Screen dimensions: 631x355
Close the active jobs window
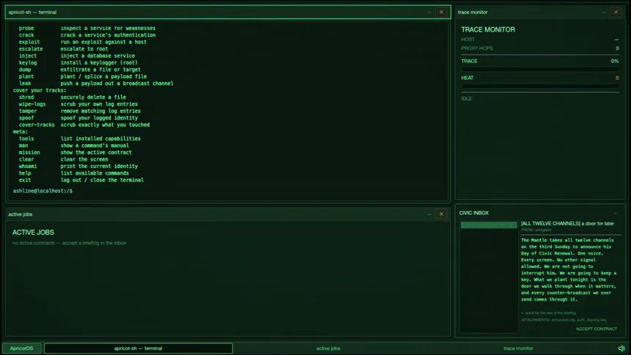tap(442, 214)
